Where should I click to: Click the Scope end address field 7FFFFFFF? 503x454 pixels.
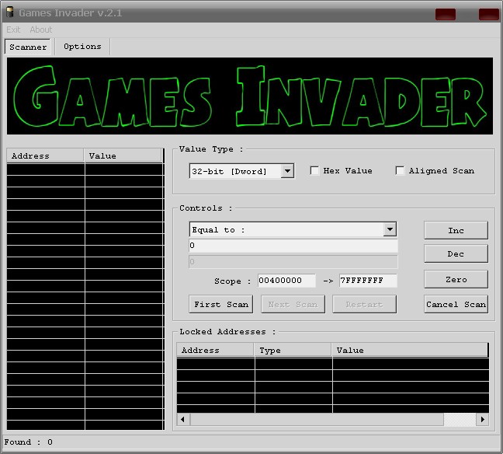pos(368,281)
